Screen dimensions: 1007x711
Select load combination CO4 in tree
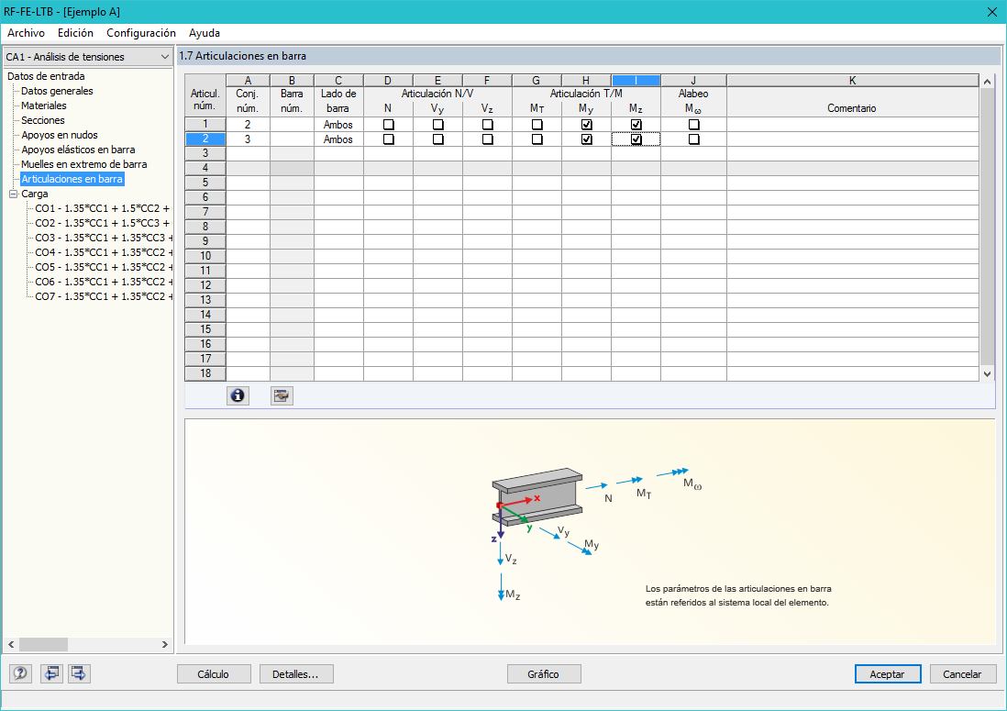(x=104, y=252)
